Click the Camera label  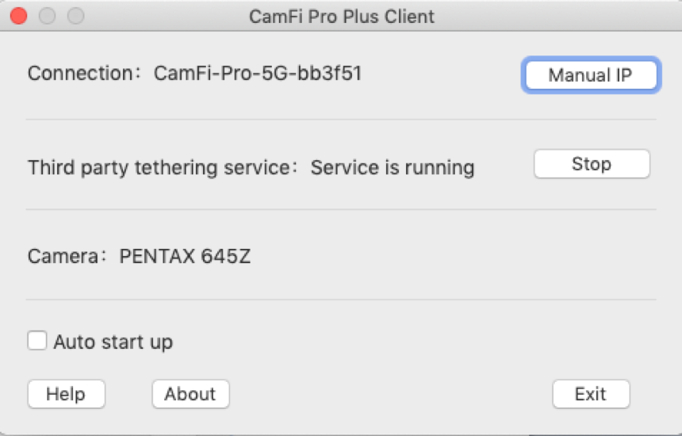(67, 257)
